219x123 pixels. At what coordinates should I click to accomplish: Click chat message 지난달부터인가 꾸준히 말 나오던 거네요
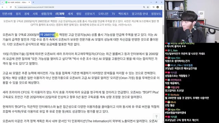185,54
